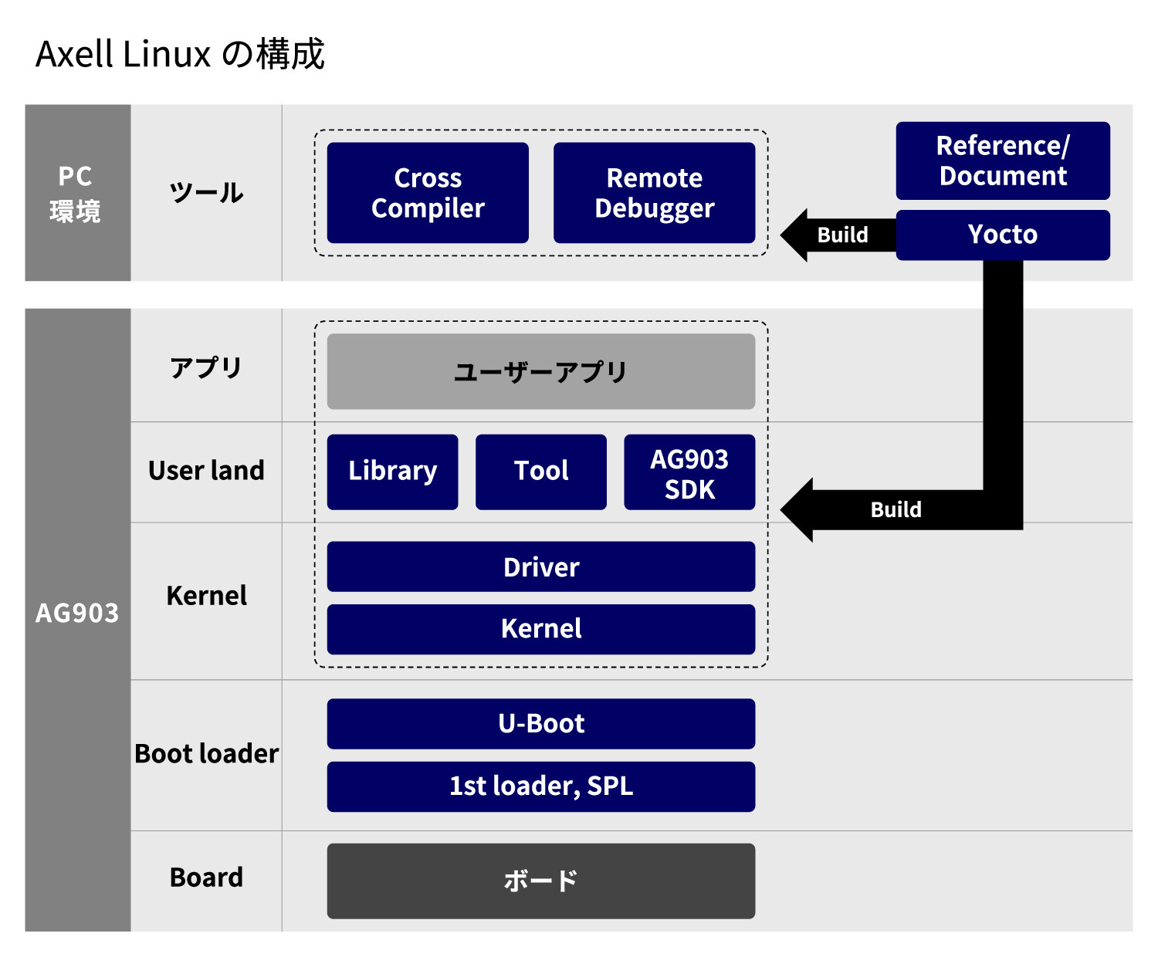The image size is (1158, 957).
Task: Click the AG903 SDK block
Action: coord(689,472)
